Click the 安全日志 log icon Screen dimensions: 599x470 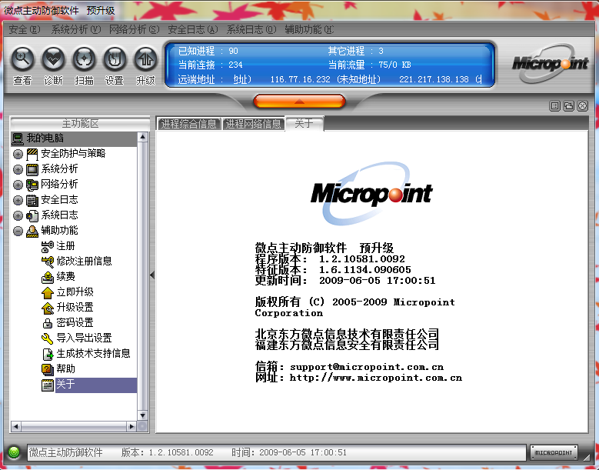click(32, 200)
